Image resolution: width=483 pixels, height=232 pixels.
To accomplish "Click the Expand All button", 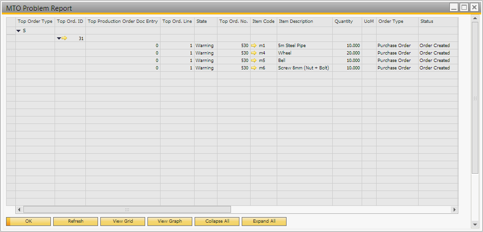I will pyautogui.click(x=264, y=221).
